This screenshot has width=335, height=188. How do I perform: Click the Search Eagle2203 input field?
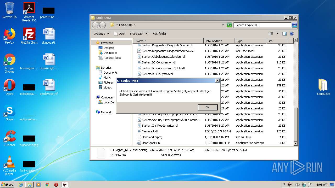262,25
